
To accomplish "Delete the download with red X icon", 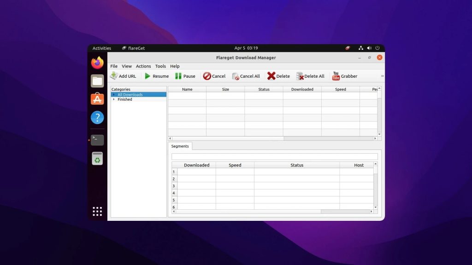I will pos(278,76).
